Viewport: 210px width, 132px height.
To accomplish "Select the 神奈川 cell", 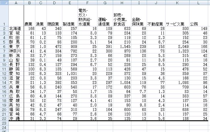I will point(16,51).
